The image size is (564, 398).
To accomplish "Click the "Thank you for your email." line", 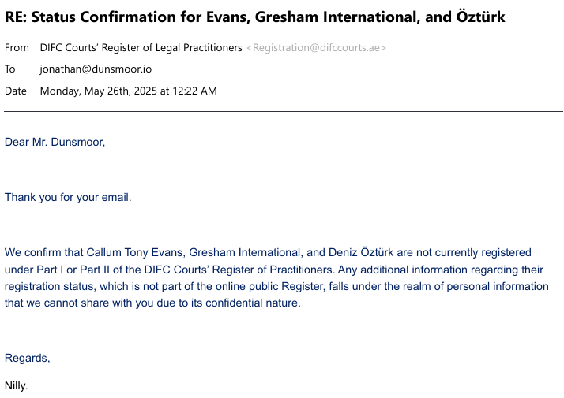I will [68, 197].
